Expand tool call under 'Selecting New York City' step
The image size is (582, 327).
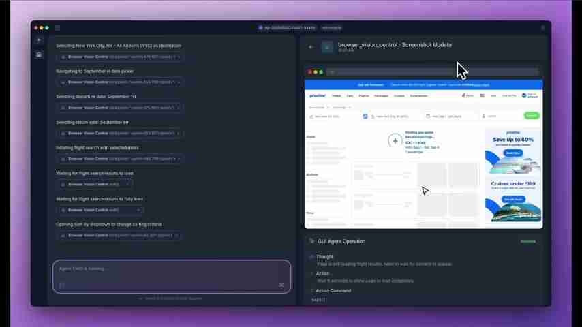pos(120,57)
